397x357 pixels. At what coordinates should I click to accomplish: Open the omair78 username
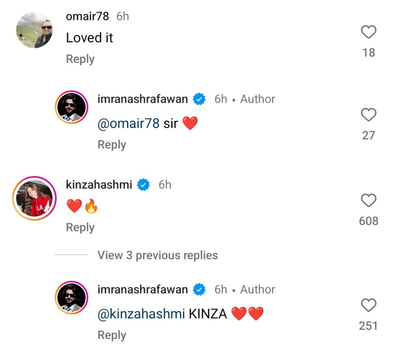coord(87,16)
